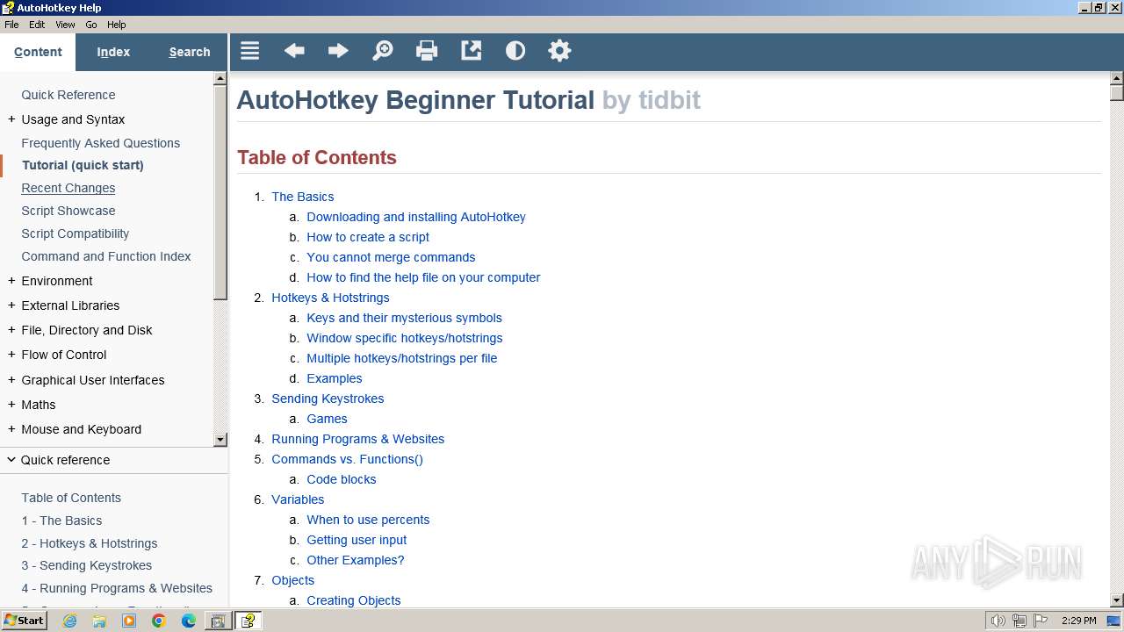Expand the Mouse and Keyboard node
The height and width of the screenshot is (632, 1124).
11,429
